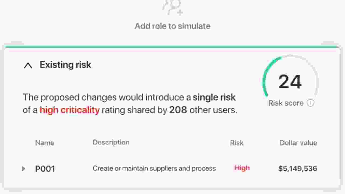This screenshot has height=194, width=345.
Task: Click the Dollar value column header
Action: 298,143
